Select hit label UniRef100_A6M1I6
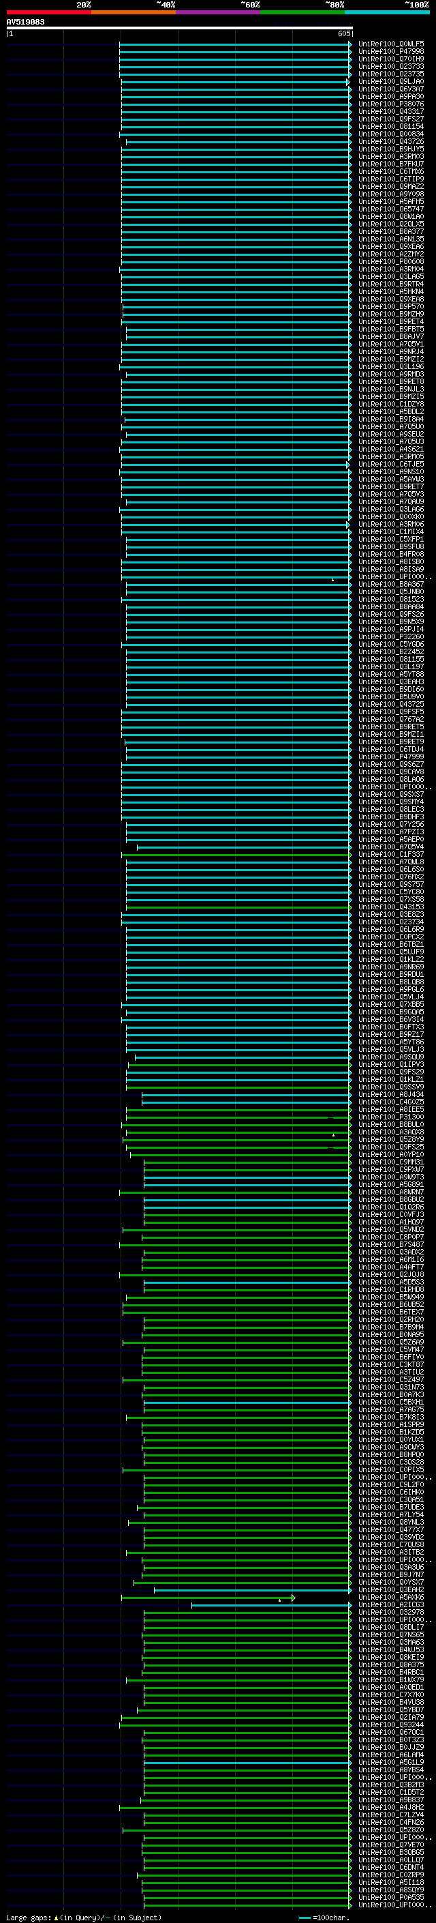This screenshot has width=436, height=1923. click(391, 1260)
